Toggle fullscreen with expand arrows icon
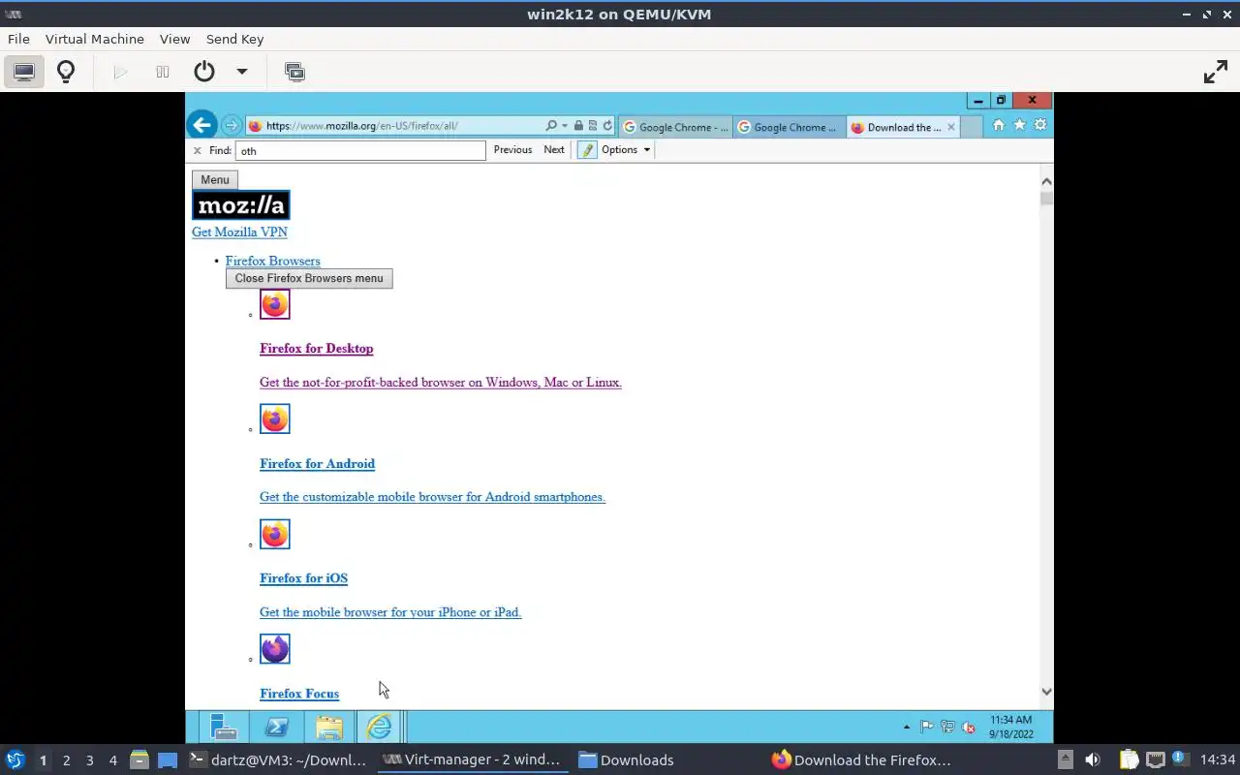This screenshot has width=1240, height=775. [1215, 72]
